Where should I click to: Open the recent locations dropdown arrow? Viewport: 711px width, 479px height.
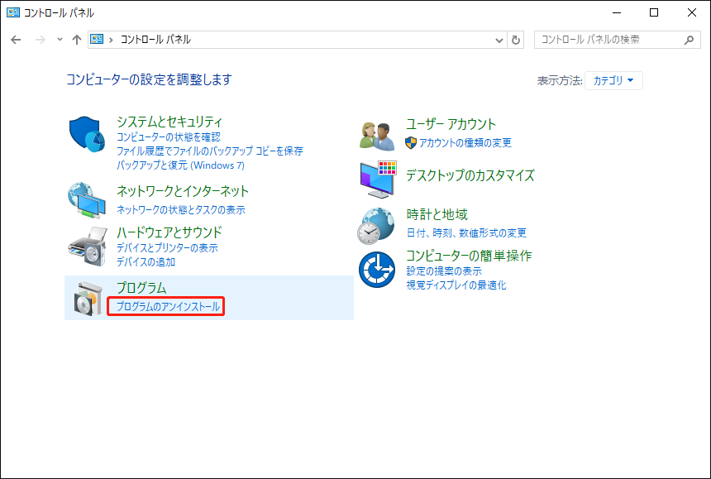[x=60, y=40]
